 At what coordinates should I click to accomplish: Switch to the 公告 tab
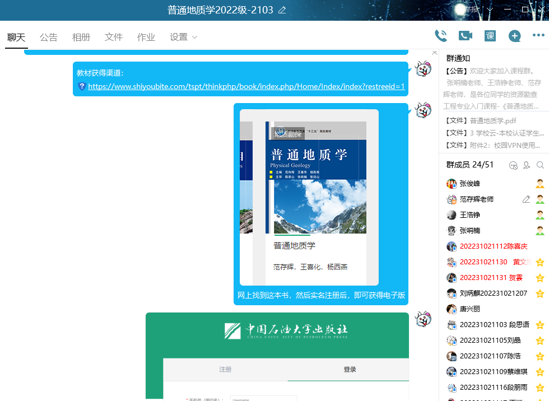coord(49,37)
